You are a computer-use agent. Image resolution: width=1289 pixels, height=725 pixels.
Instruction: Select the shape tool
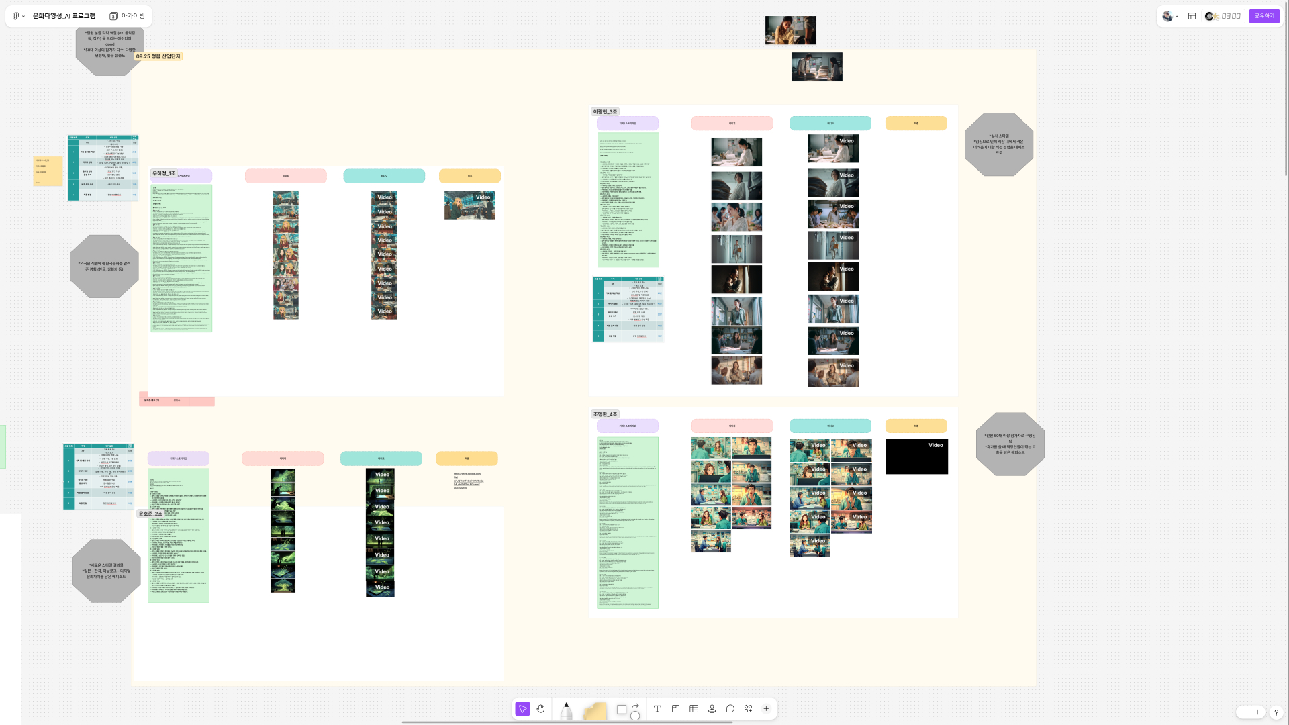[622, 708]
